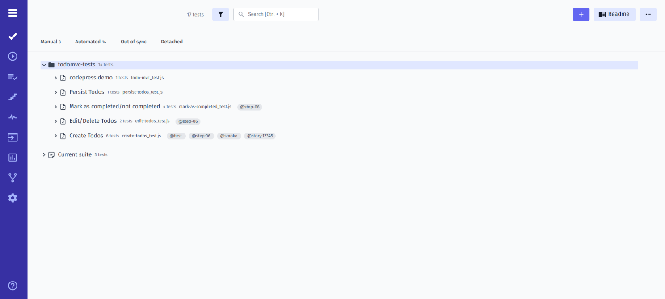Switch to the Automated tab
The height and width of the screenshot is (299, 665).
90,42
